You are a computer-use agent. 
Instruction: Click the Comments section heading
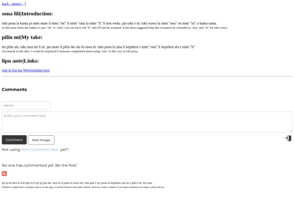coord(14,90)
